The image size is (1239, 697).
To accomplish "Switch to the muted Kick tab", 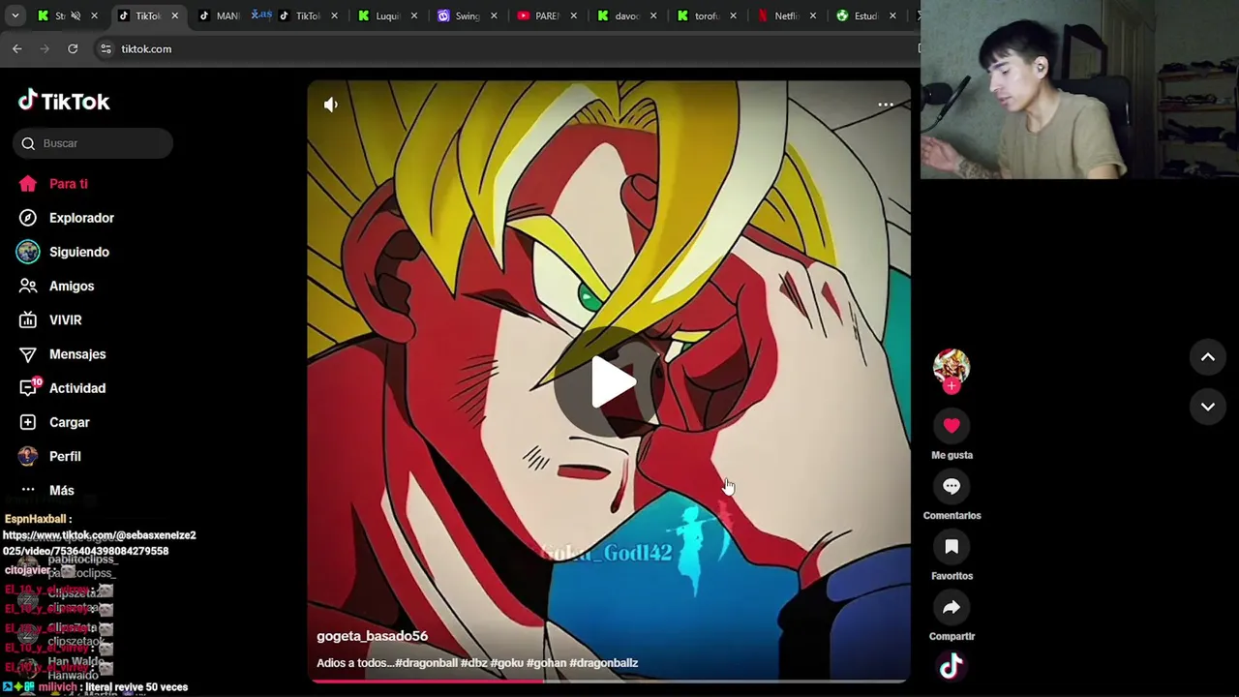I will point(68,15).
